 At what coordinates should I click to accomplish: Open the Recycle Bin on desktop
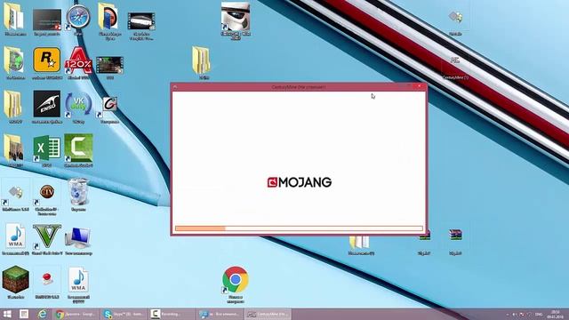click(78, 192)
